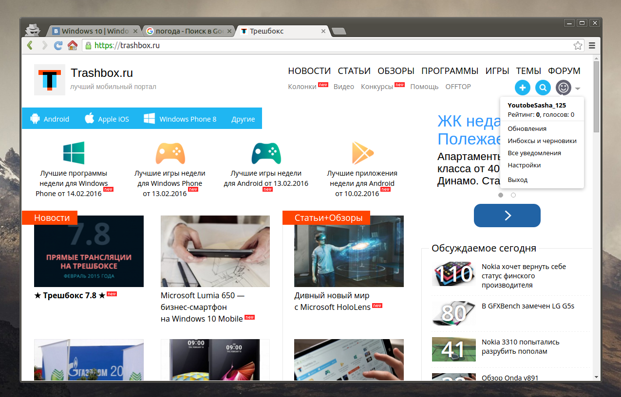Open a new browser tab
Screen dimensions: 621x397
click(x=339, y=32)
